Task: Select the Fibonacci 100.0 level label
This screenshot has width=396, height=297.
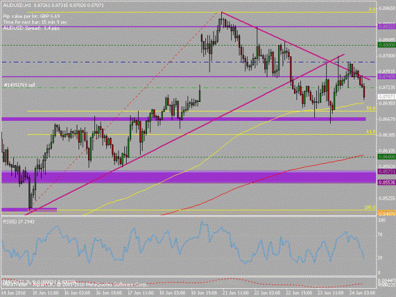Action: pos(370,207)
